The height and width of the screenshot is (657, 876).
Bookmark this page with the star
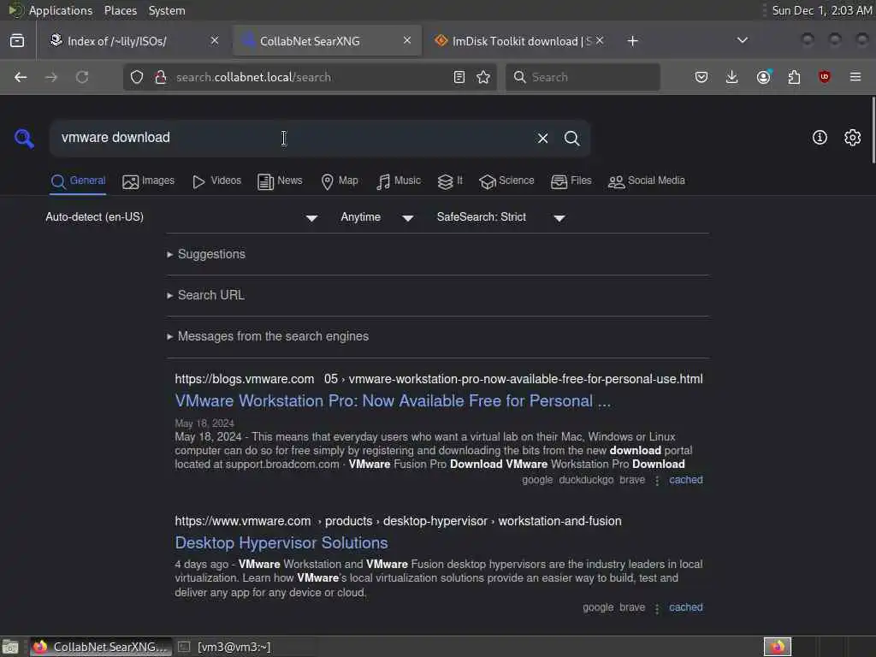(483, 77)
